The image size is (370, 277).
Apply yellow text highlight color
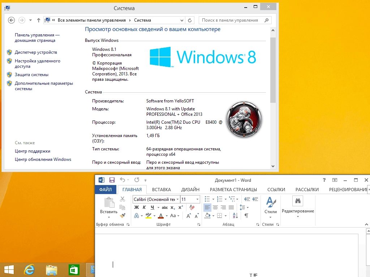coord(149,216)
